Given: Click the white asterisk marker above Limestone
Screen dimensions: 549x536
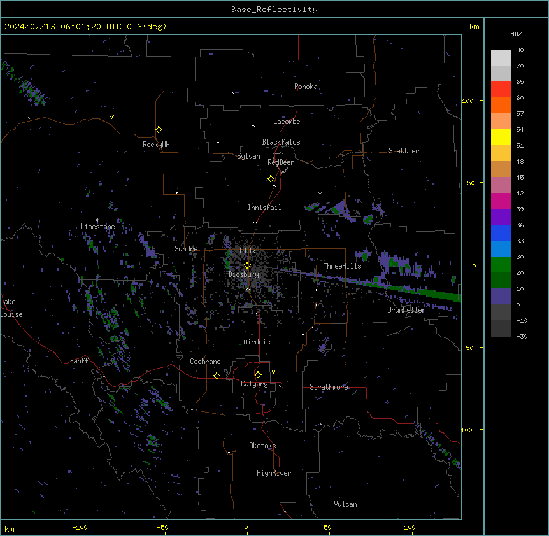Looking at the screenshot, I should [x=97, y=220].
